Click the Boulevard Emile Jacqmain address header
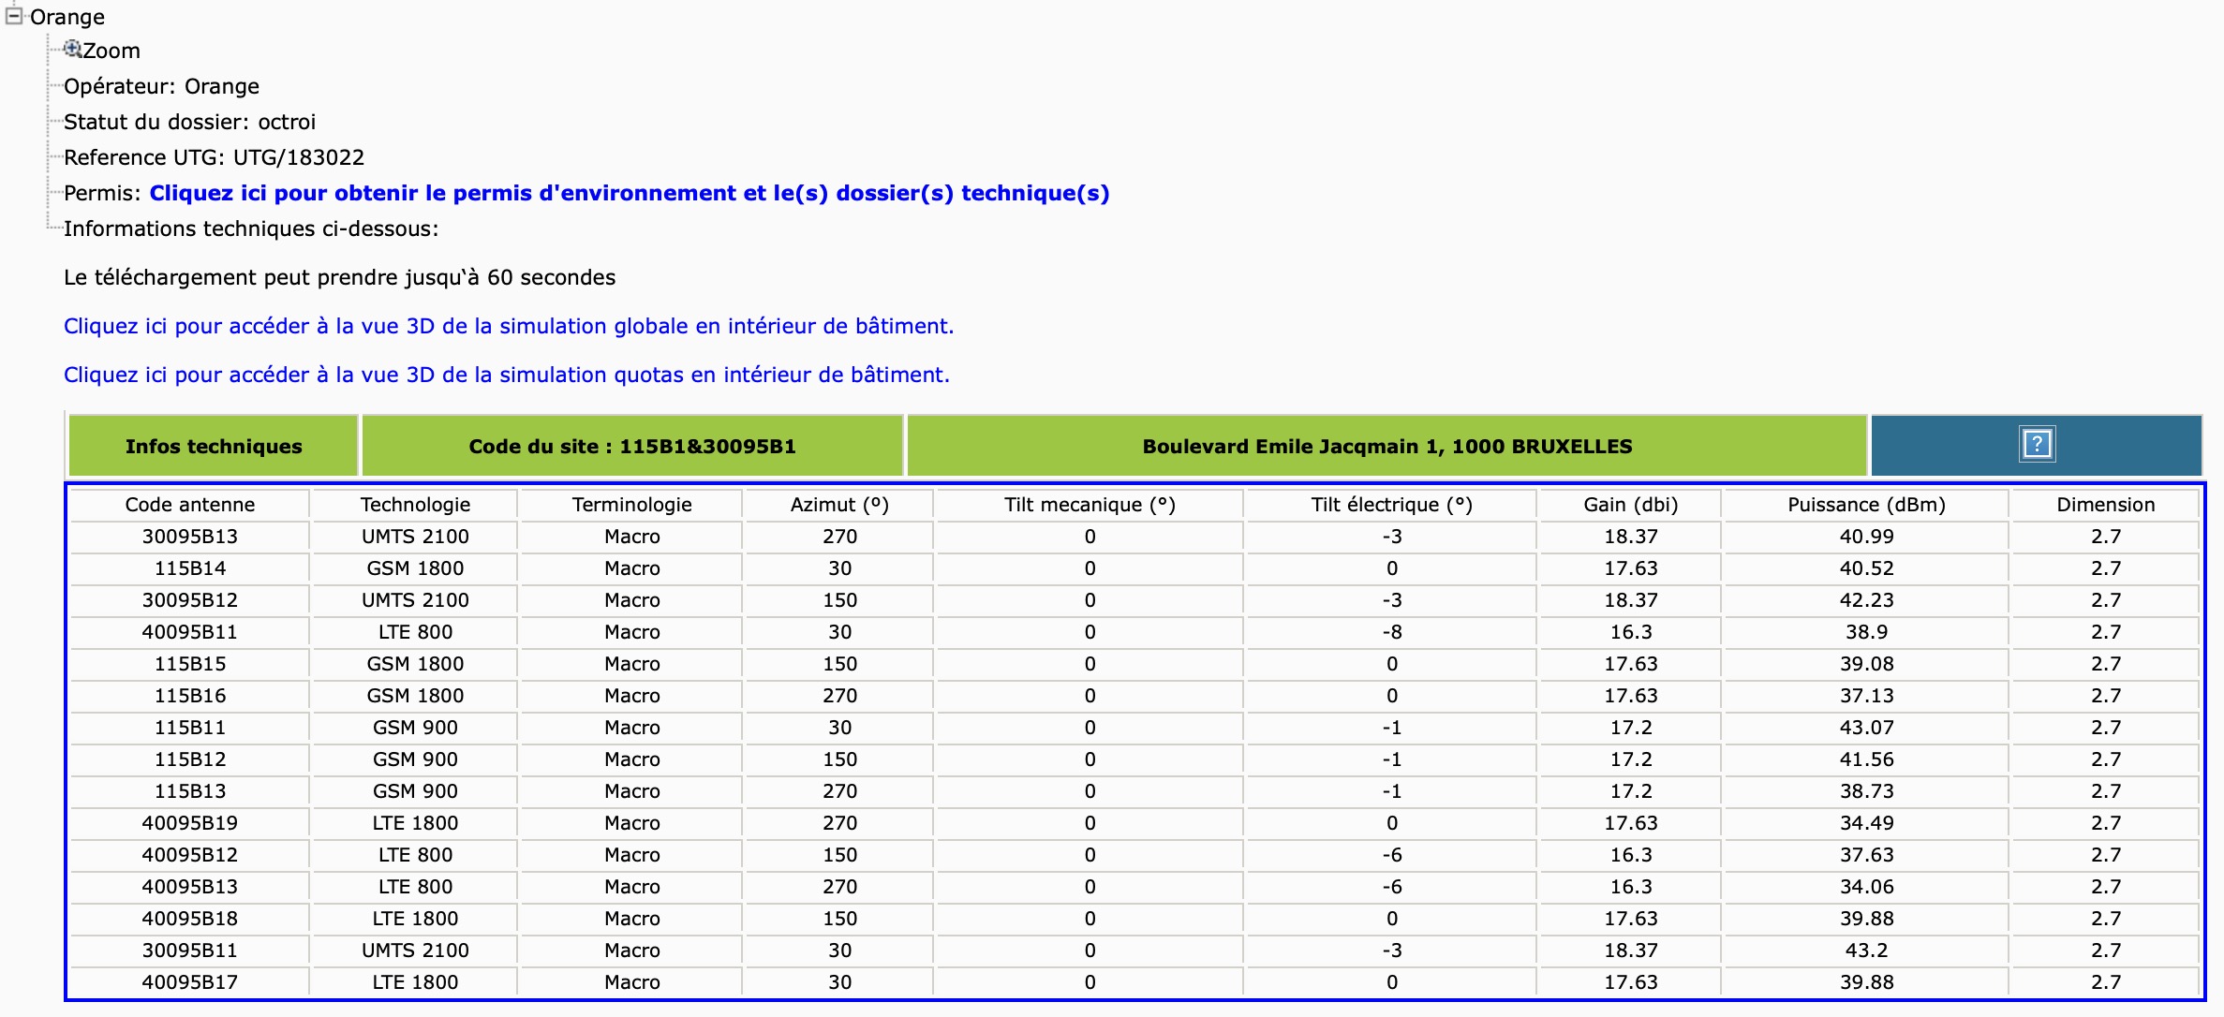The image size is (2224, 1017). 1386,447
